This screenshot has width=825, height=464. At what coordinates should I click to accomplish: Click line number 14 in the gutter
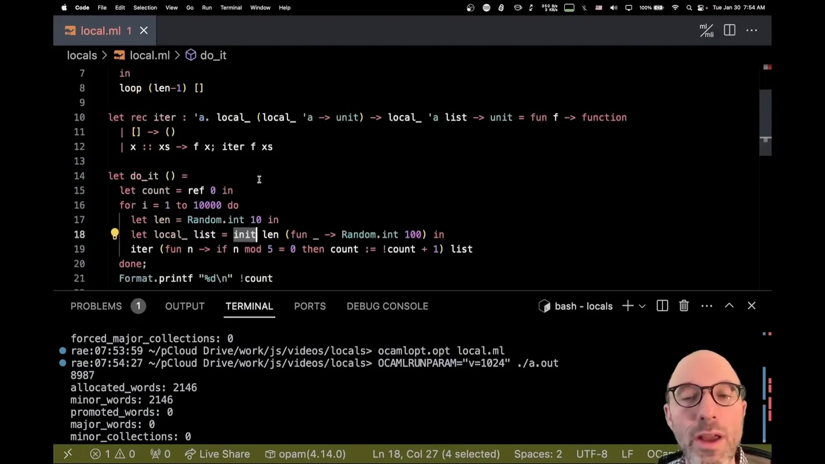(79, 176)
